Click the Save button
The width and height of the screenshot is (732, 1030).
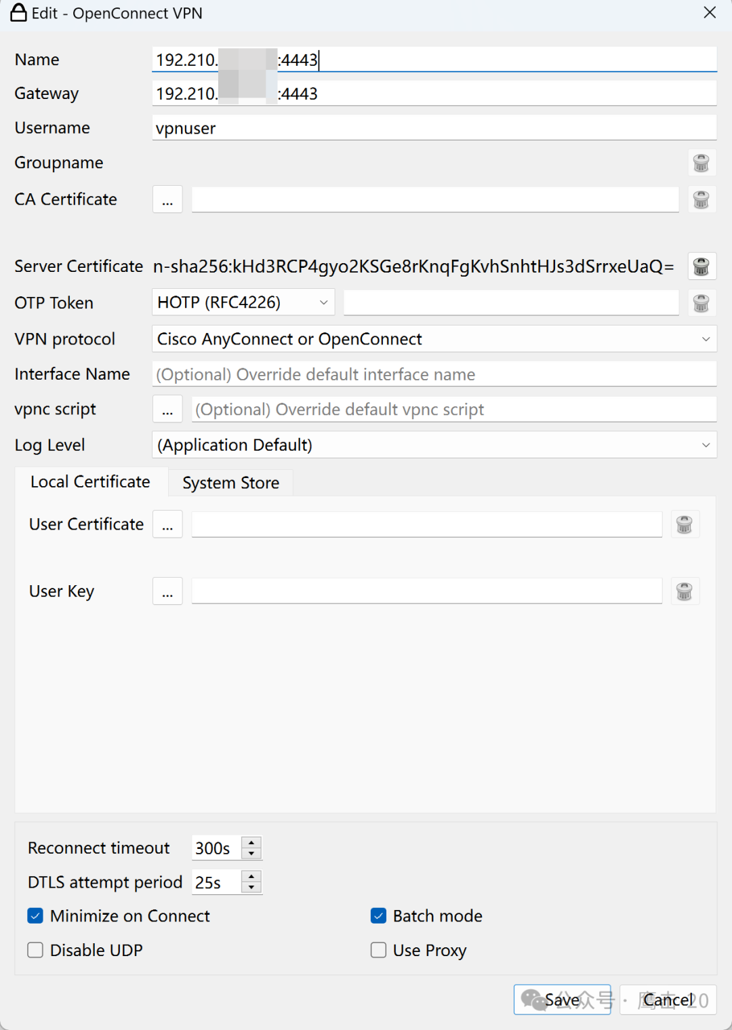[562, 999]
